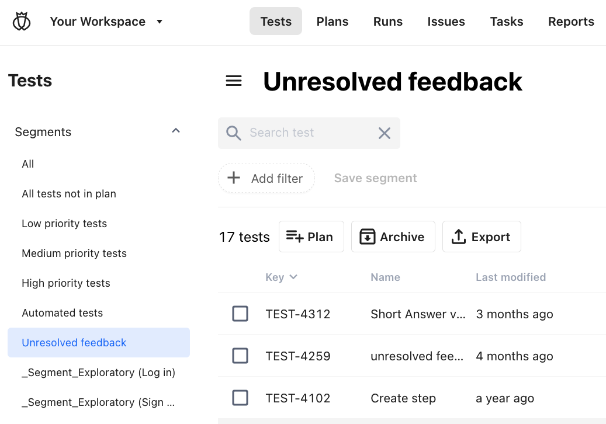Open the Reports tab

(571, 21)
